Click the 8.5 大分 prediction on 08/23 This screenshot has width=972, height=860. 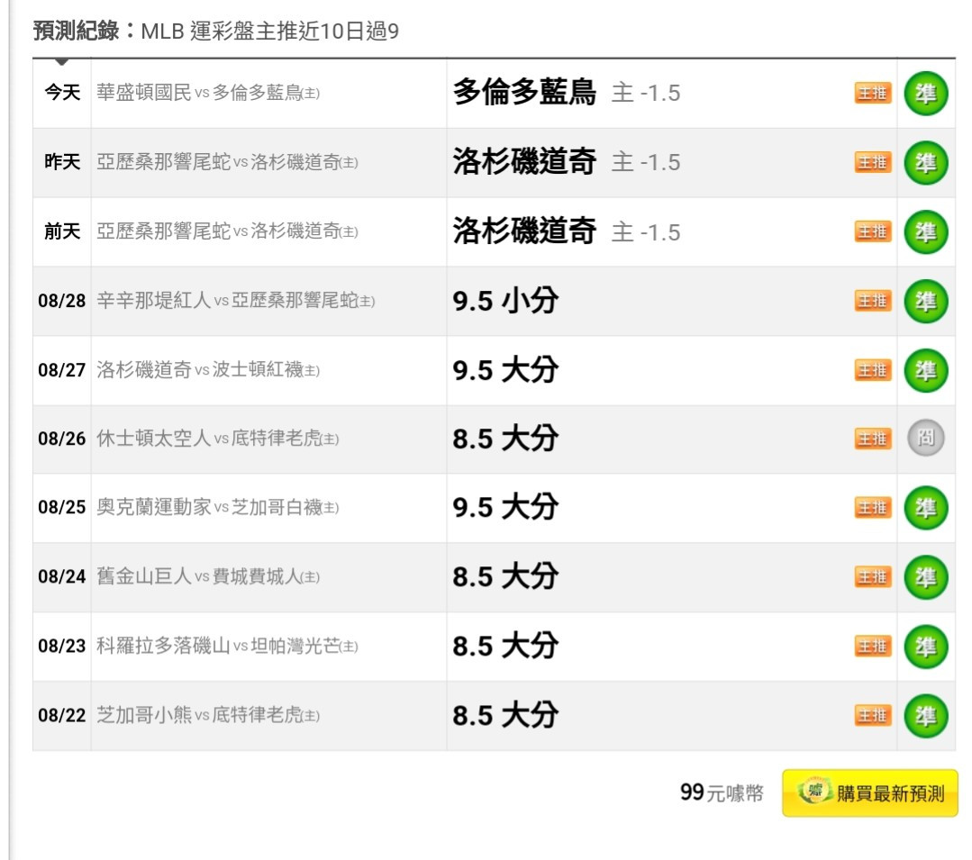(505, 647)
